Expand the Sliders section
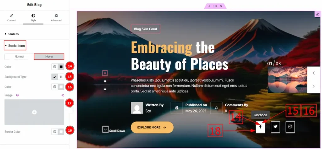 point(13,34)
